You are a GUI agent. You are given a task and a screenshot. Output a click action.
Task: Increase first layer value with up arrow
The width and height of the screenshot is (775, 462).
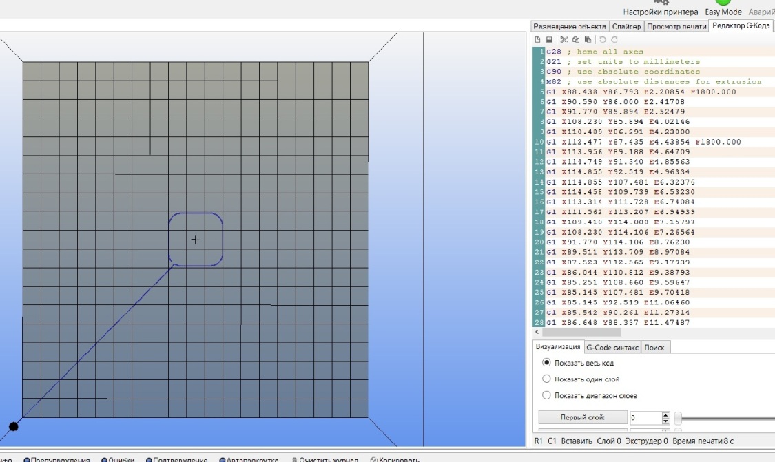665,414
